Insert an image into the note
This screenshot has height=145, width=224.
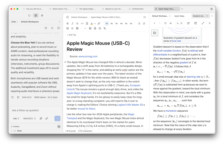[x=90, y=28]
